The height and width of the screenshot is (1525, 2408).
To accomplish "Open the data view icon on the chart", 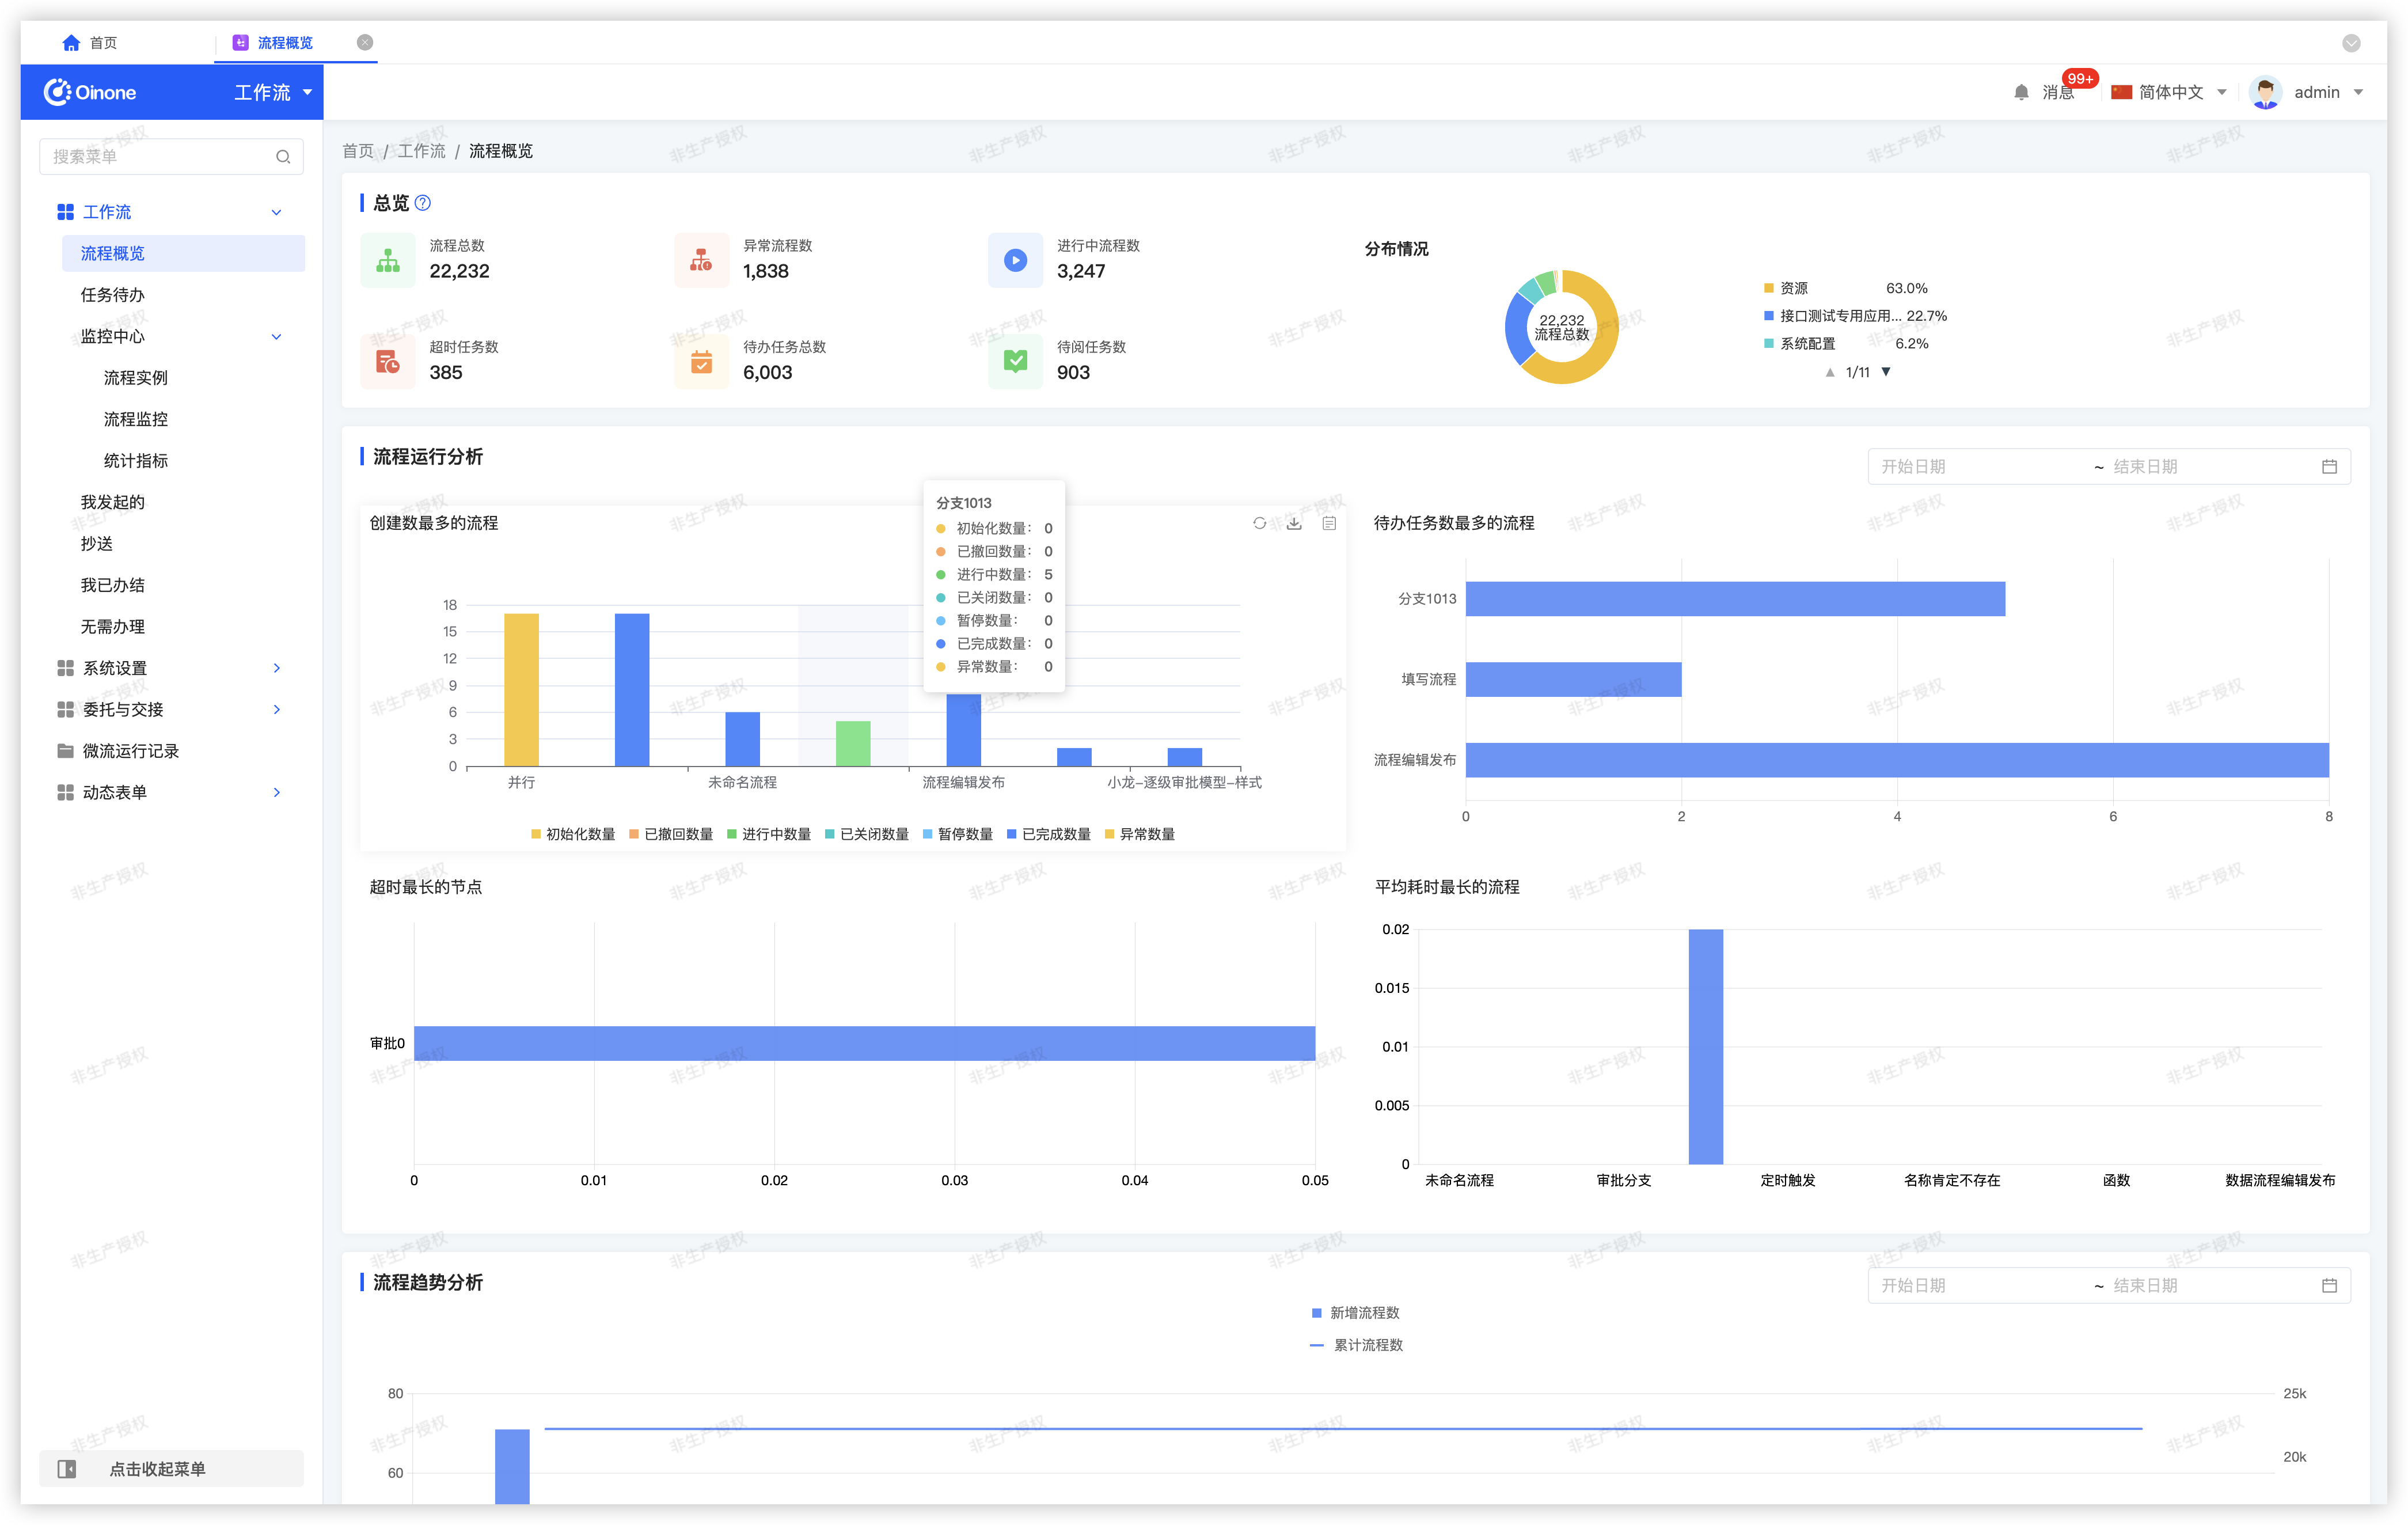I will (x=1329, y=523).
